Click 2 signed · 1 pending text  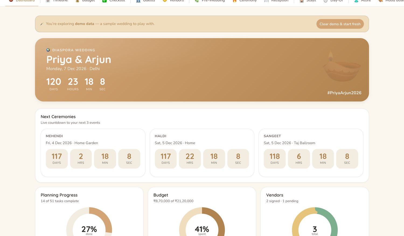[282, 201]
